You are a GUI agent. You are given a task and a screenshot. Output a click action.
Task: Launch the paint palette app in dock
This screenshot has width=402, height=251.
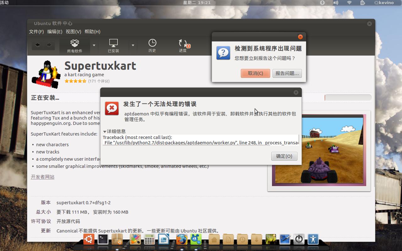click(135, 239)
